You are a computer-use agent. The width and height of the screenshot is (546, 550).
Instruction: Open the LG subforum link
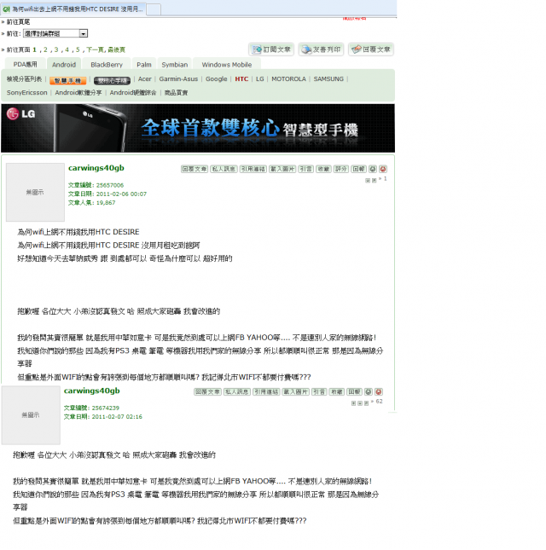(259, 79)
